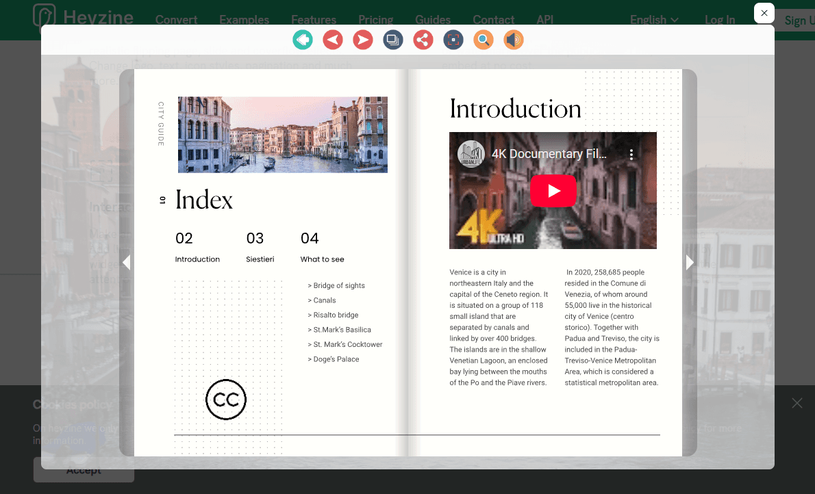Open the YouTube video three-dot menu
Image resolution: width=815 pixels, height=494 pixels.
click(631, 154)
